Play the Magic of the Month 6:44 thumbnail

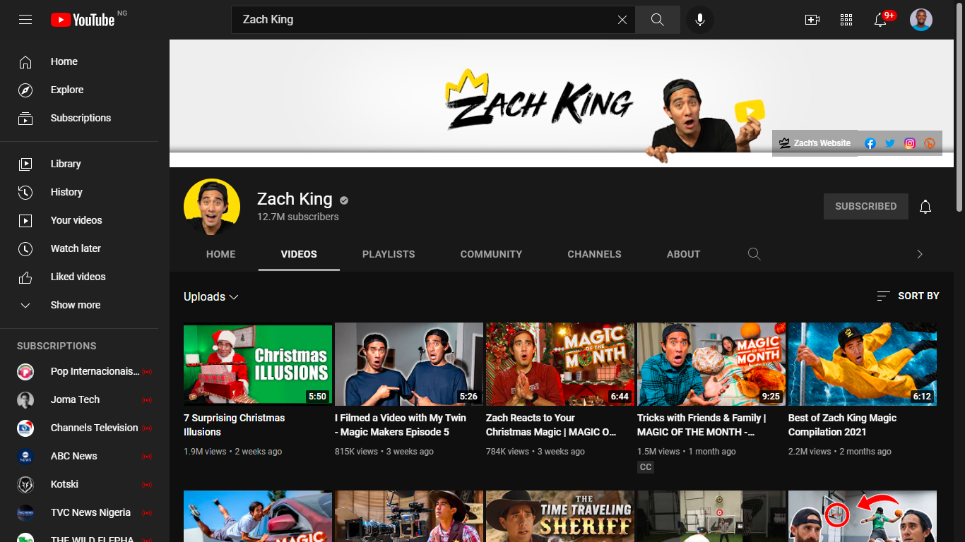click(x=560, y=364)
